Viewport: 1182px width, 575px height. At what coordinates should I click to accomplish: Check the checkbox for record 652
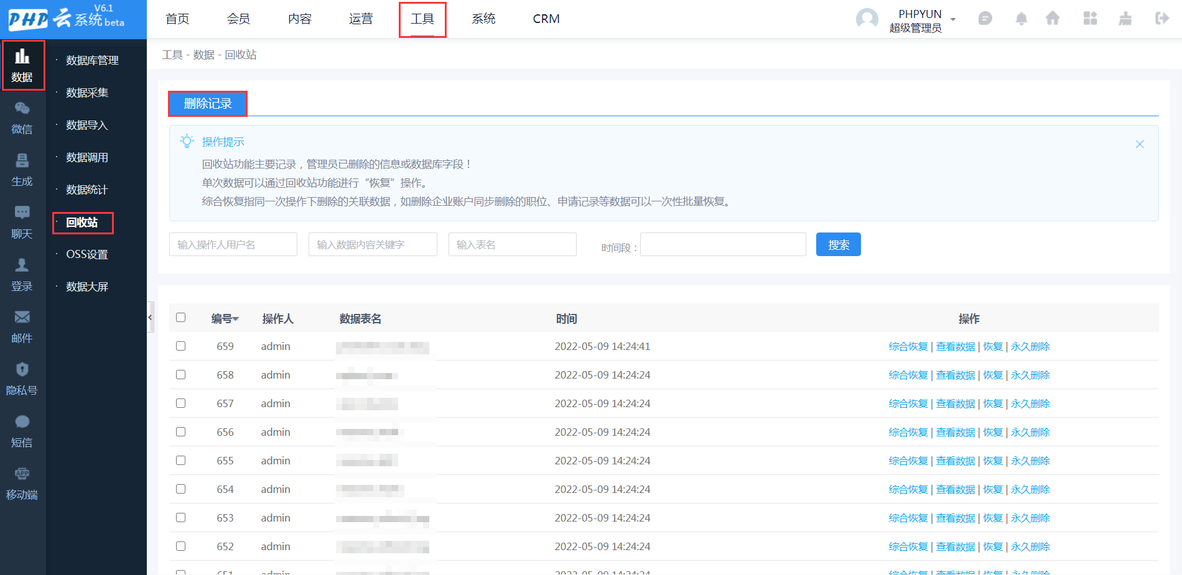tap(181, 546)
